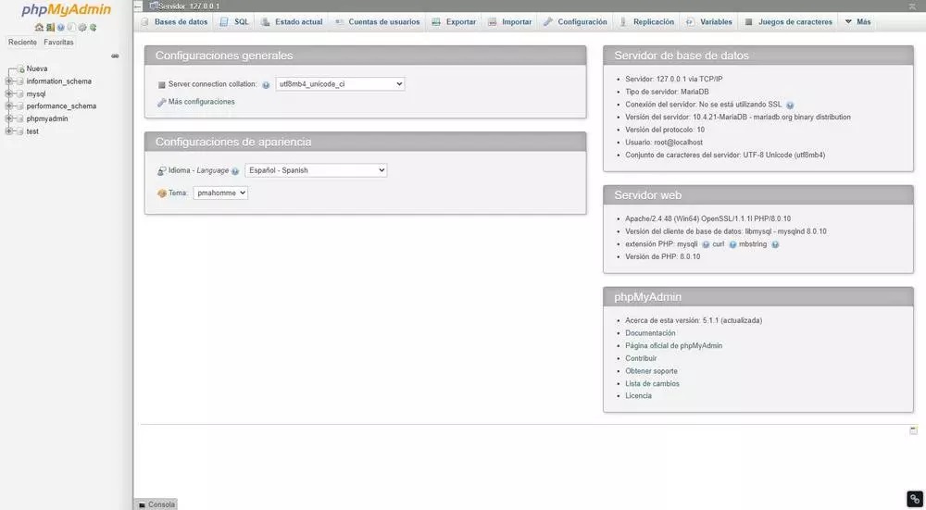The width and height of the screenshot is (926, 510).
Task: Open the blue phpMyAdmin documentation help icon in sidebar
Action: tap(61, 27)
